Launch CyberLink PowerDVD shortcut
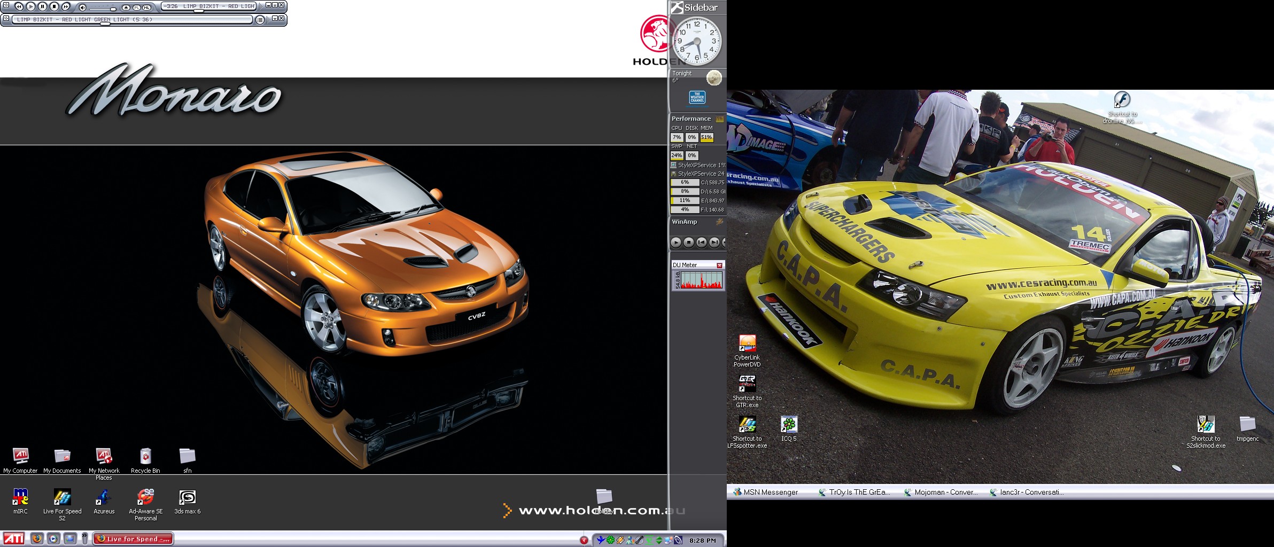 coord(747,351)
